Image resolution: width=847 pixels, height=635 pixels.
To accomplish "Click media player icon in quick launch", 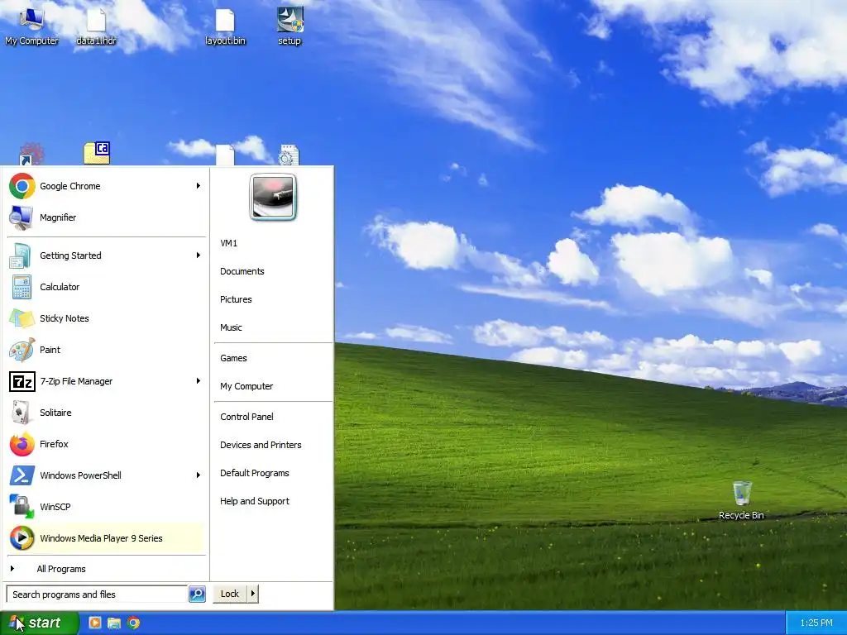I will point(94,623).
